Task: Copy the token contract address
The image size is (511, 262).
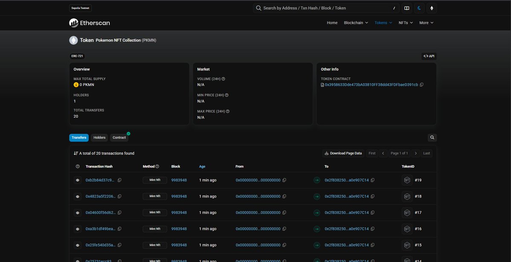Action: 422,85
